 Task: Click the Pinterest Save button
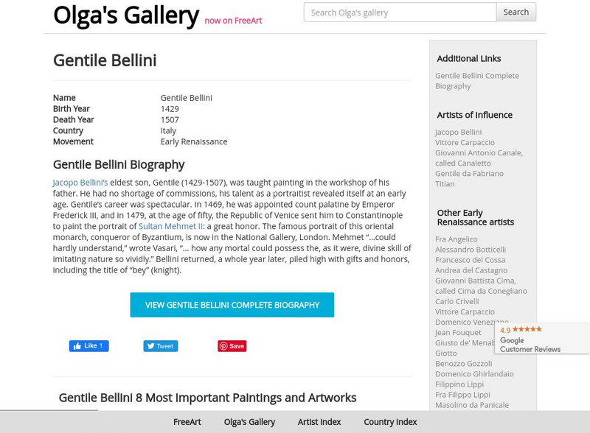[x=232, y=346]
